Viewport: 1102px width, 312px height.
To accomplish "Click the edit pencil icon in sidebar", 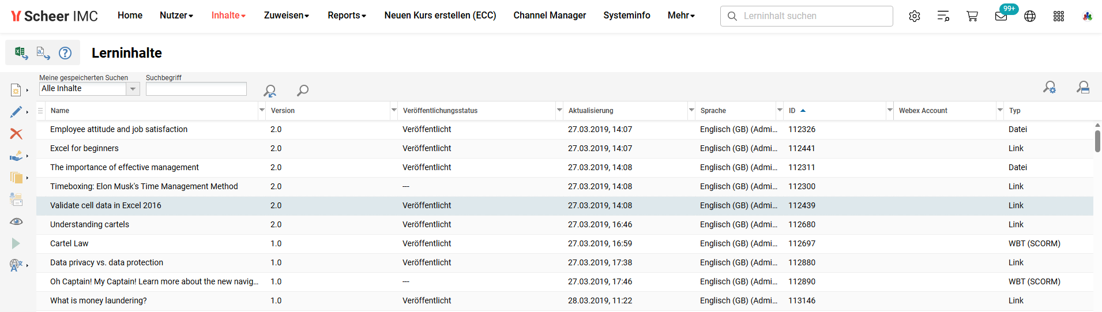I will coord(16,112).
